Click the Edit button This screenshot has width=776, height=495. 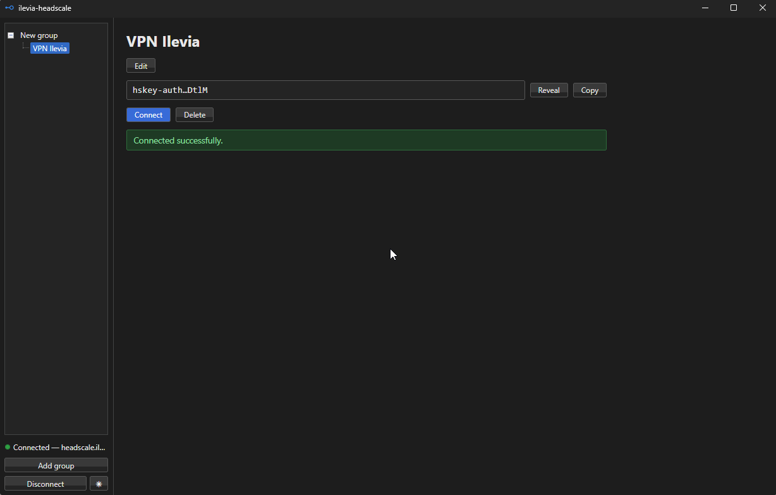point(141,66)
